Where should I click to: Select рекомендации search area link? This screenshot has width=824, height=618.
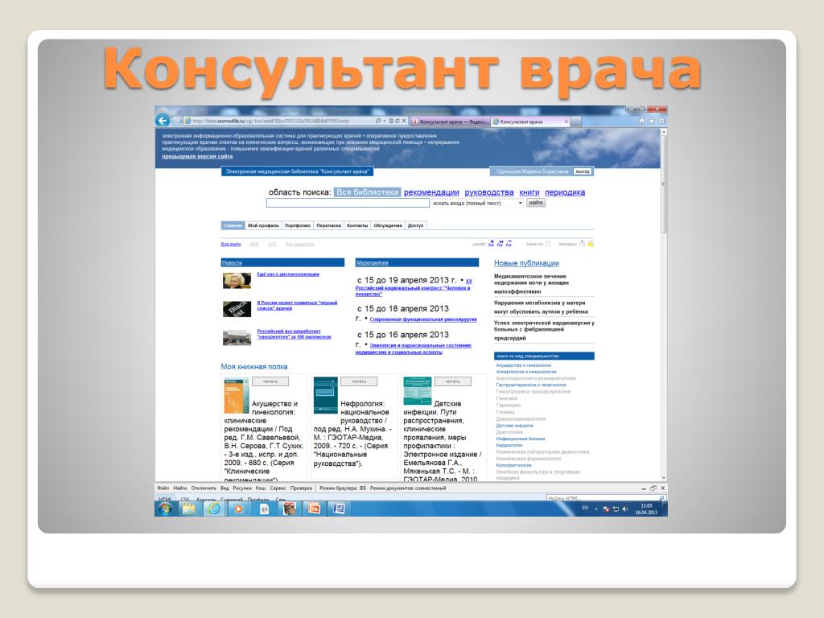tap(431, 192)
